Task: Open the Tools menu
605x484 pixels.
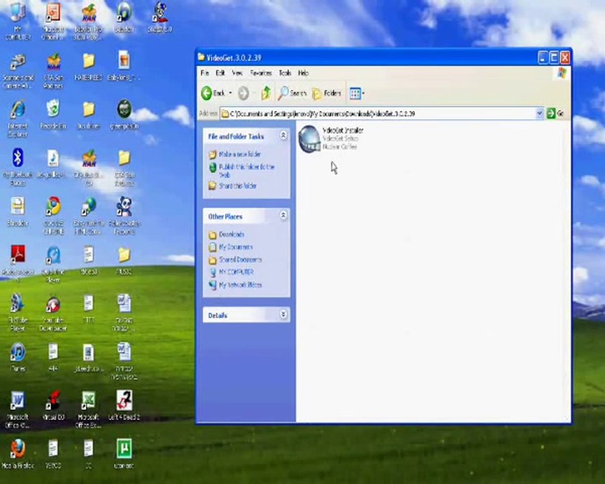Action: tap(285, 73)
